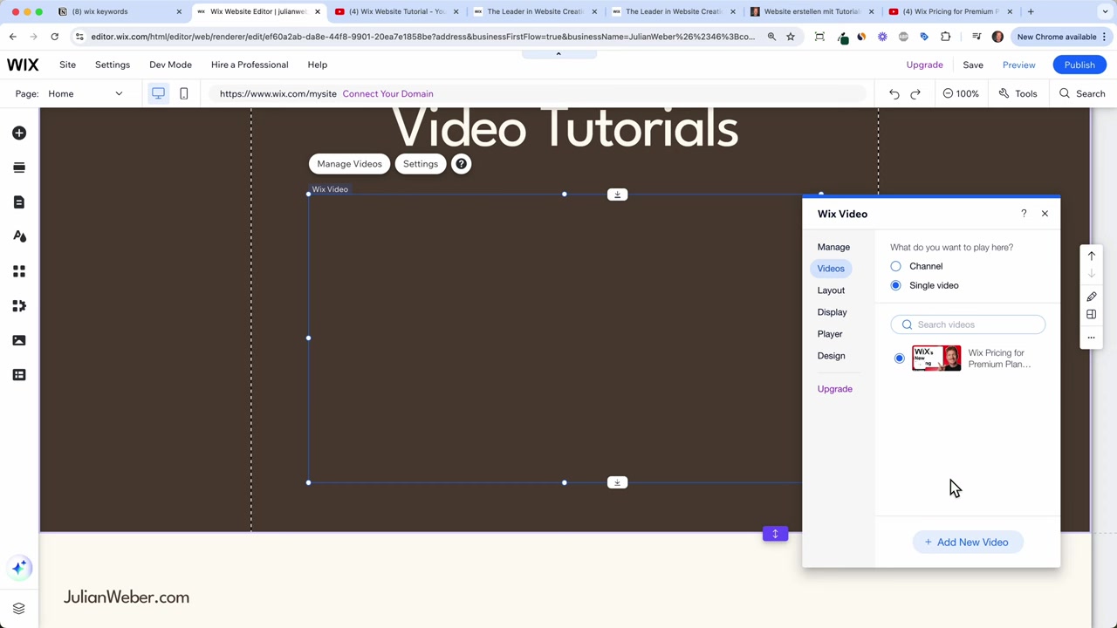This screenshot has height=628, width=1117.
Task: Switch to the Manage tab
Action: (833, 247)
